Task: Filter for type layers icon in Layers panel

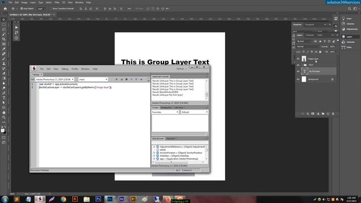Action: (x=325, y=41)
